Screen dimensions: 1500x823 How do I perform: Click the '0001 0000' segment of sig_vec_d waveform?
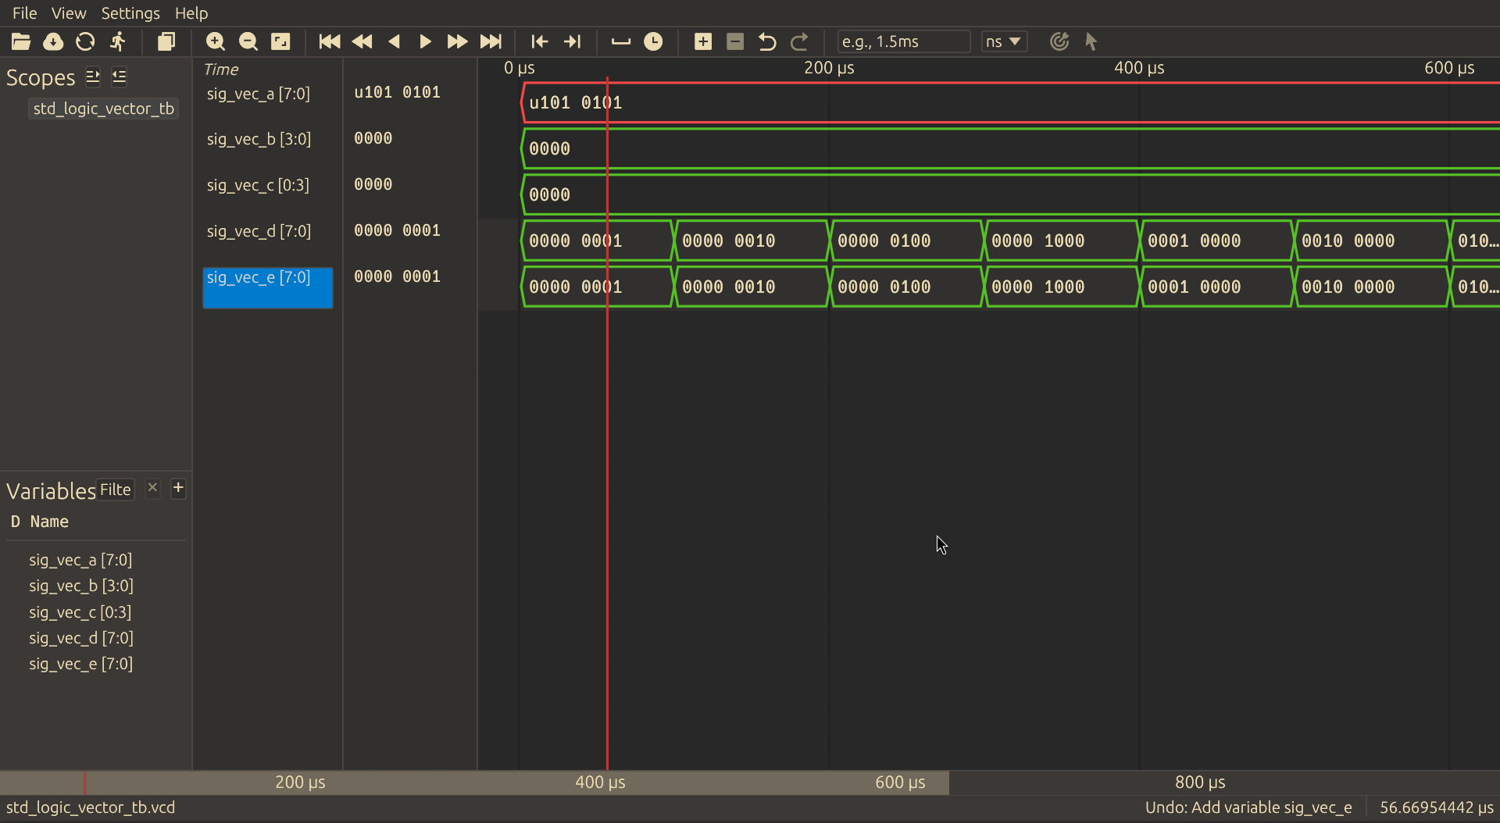[1216, 240]
